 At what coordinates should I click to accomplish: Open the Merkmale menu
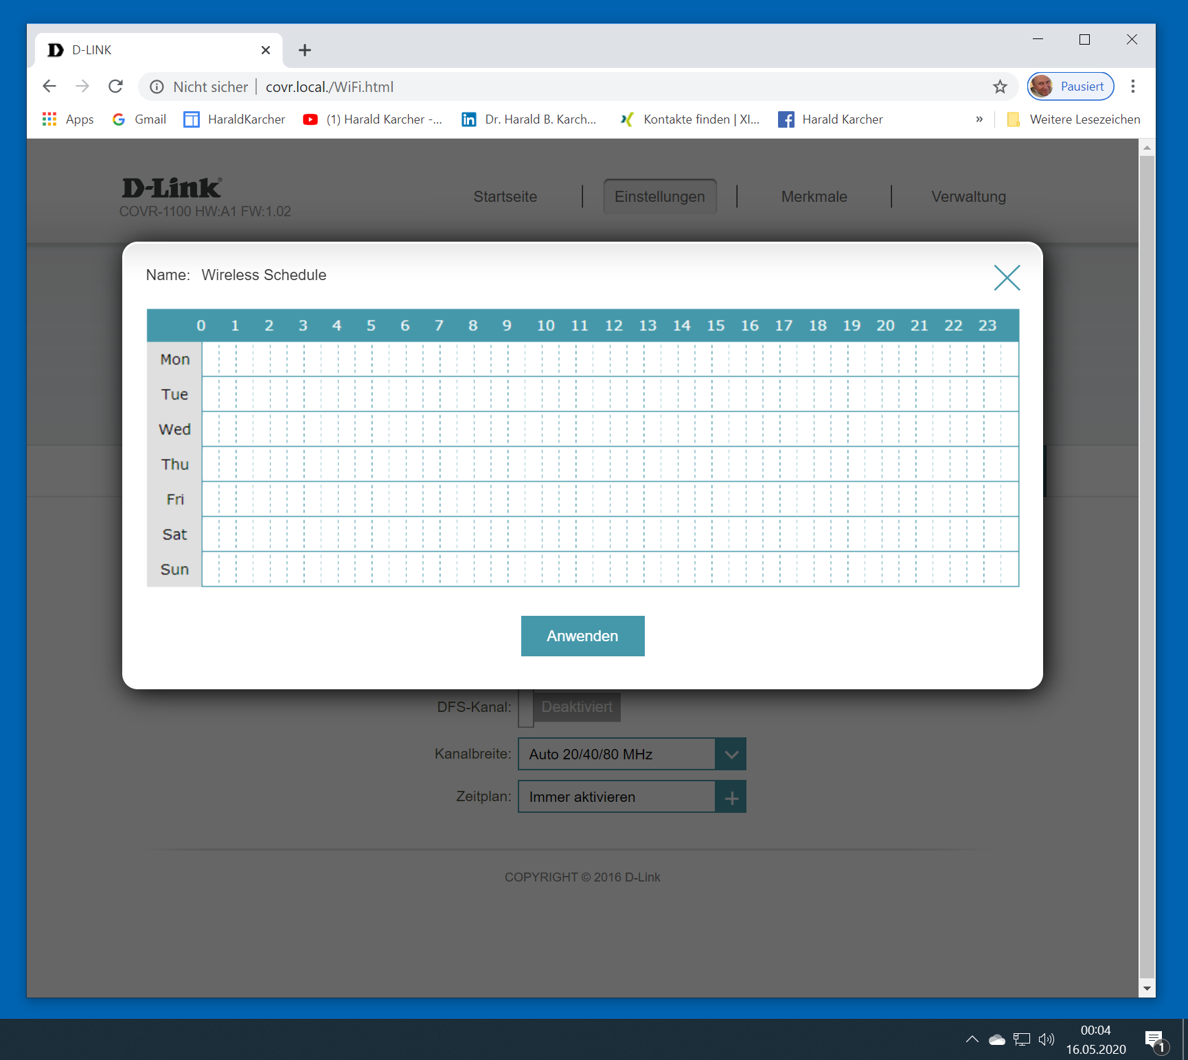point(814,196)
